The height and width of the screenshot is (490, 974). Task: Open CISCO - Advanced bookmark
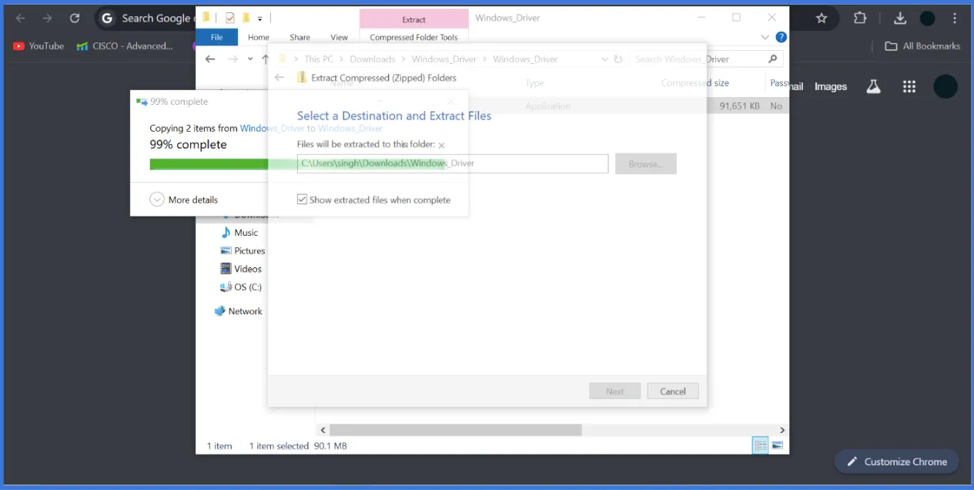[125, 46]
